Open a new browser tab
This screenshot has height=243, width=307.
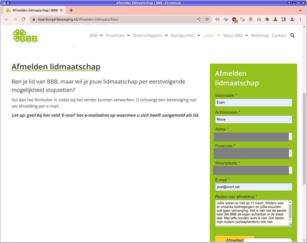71,10
